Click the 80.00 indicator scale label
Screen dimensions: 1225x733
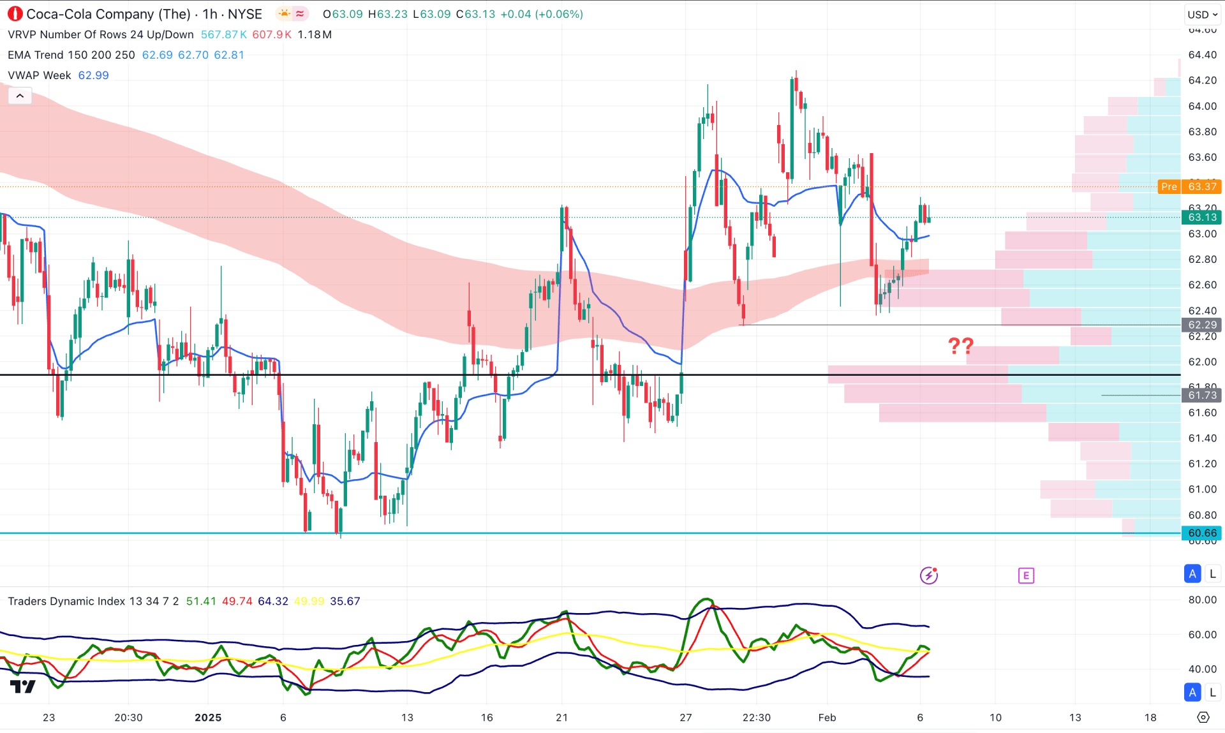point(1202,600)
